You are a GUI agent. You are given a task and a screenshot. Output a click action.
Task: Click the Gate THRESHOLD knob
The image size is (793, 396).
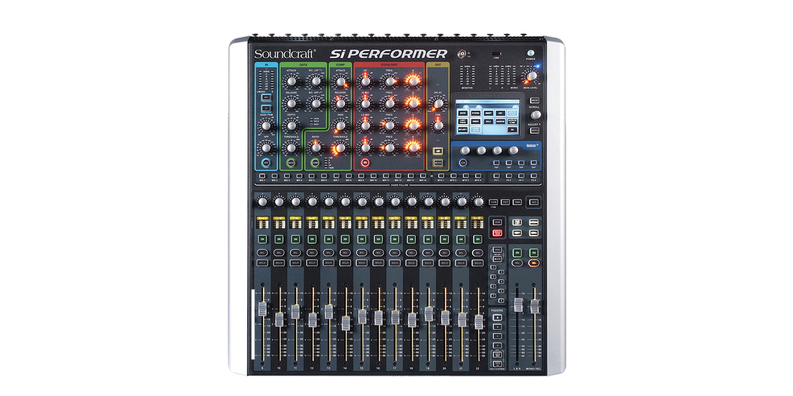click(291, 148)
